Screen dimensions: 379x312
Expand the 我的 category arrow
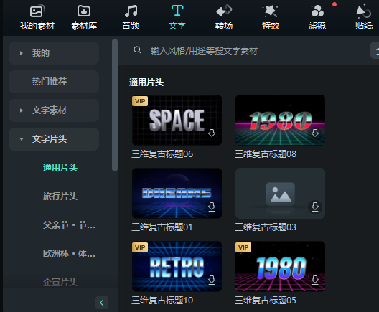[22, 53]
